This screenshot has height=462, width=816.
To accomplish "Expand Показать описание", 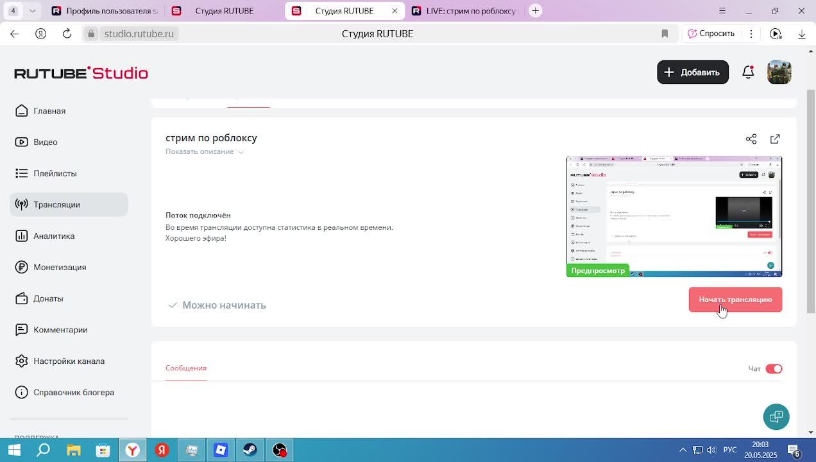I will point(205,151).
